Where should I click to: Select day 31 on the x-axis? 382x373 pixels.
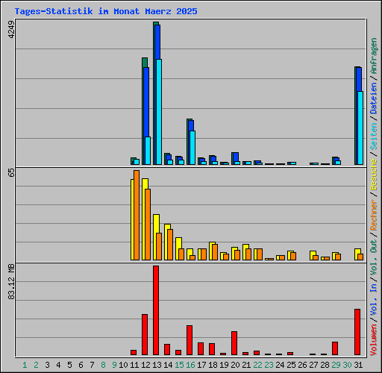358,365
